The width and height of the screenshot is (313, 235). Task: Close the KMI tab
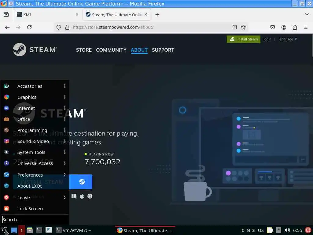pos(77,14)
